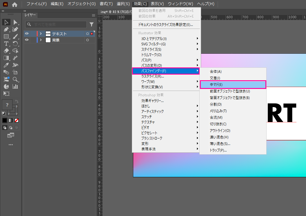The image size is (306, 216).
Task: Choose 中マド(E) from Pathfinder submenu
Action: tap(233, 85)
